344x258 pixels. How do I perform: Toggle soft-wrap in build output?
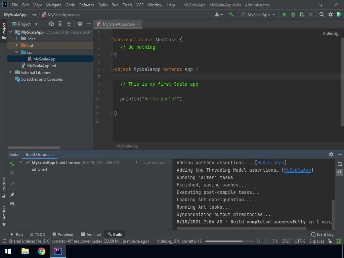pyautogui.click(x=340, y=164)
